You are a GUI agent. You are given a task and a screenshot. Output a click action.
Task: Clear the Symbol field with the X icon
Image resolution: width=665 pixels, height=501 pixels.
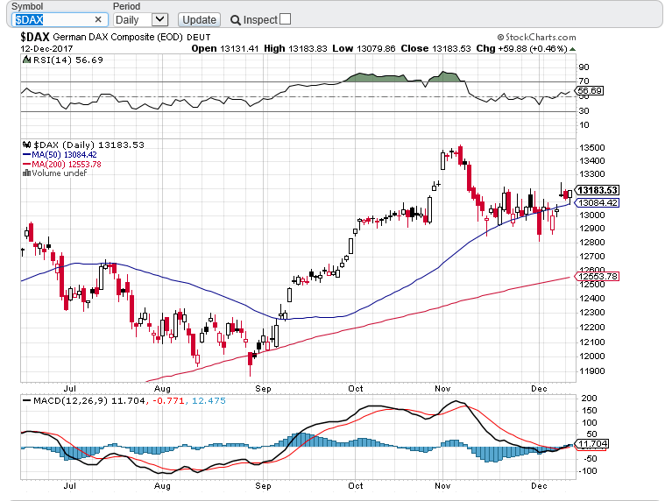click(98, 19)
